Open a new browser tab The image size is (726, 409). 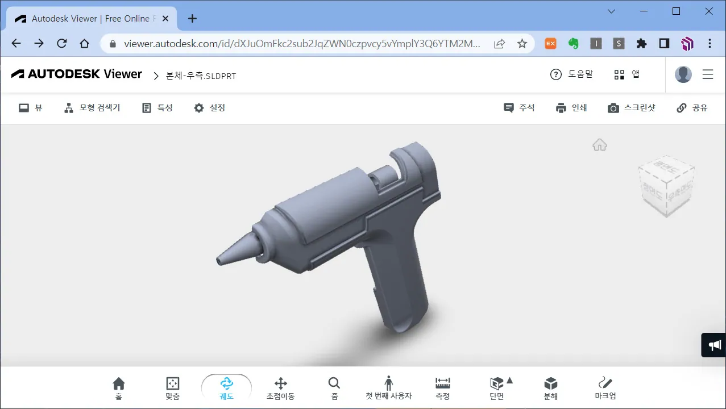(x=192, y=19)
